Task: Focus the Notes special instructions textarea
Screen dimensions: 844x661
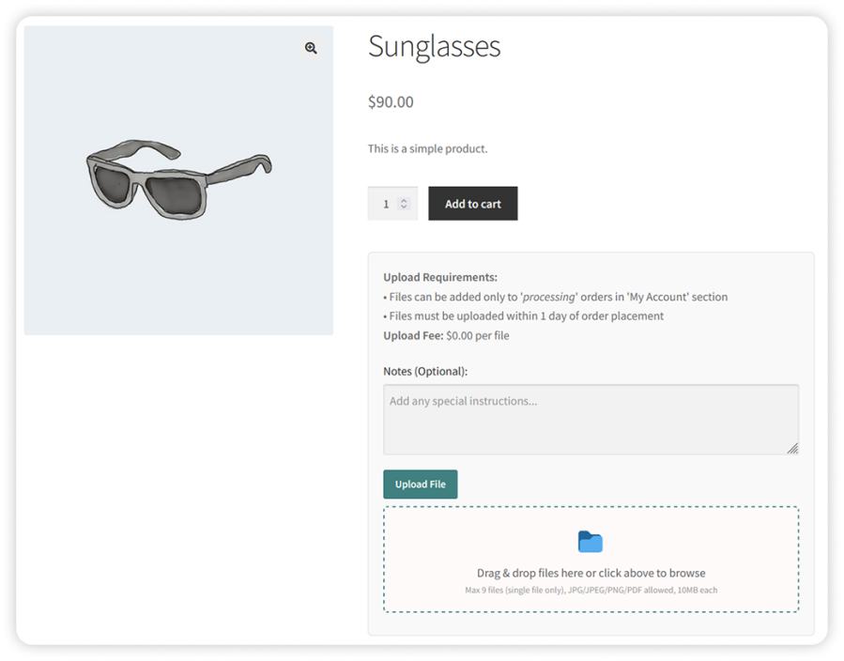Action: coord(590,419)
